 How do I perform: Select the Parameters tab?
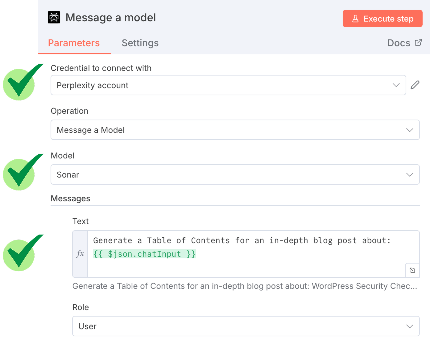tap(74, 43)
